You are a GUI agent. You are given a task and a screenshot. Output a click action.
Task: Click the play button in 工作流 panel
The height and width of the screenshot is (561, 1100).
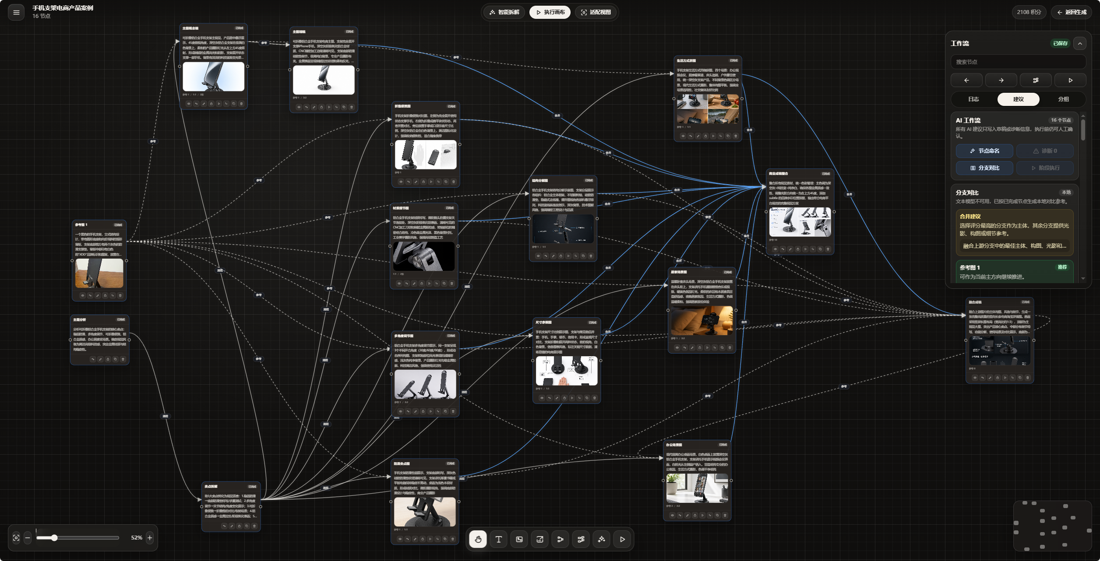(1070, 81)
